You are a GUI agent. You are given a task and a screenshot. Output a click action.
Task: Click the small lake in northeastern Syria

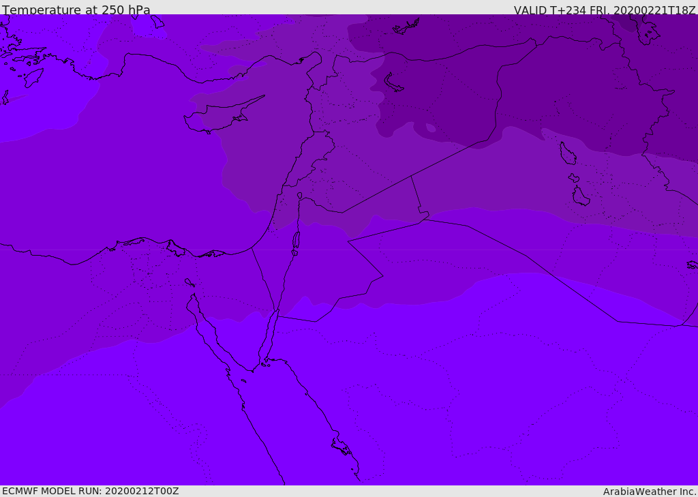(x=393, y=83)
